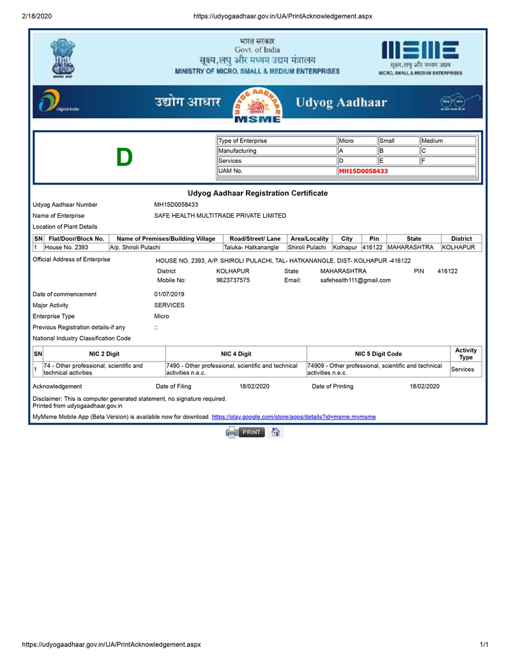Click the Government of India emblem
This screenshot has width=511, height=661.
point(63,57)
